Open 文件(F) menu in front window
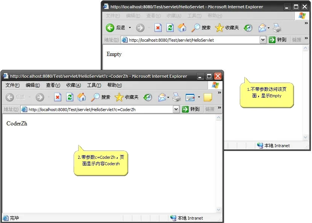This screenshot has height=223, width=312. [x=12, y=85]
